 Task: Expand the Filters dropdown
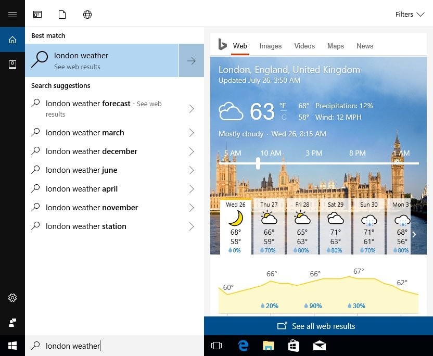[x=410, y=15]
